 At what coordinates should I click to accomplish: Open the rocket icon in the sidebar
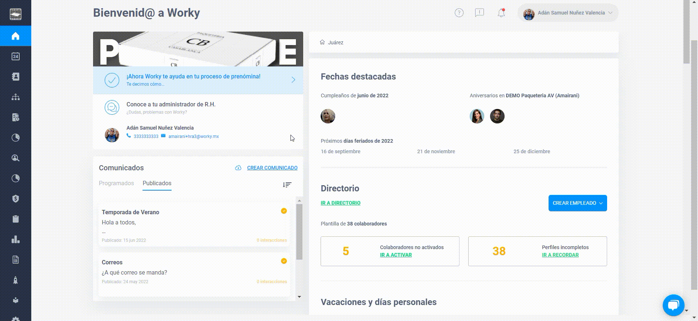[x=15, y=280]
